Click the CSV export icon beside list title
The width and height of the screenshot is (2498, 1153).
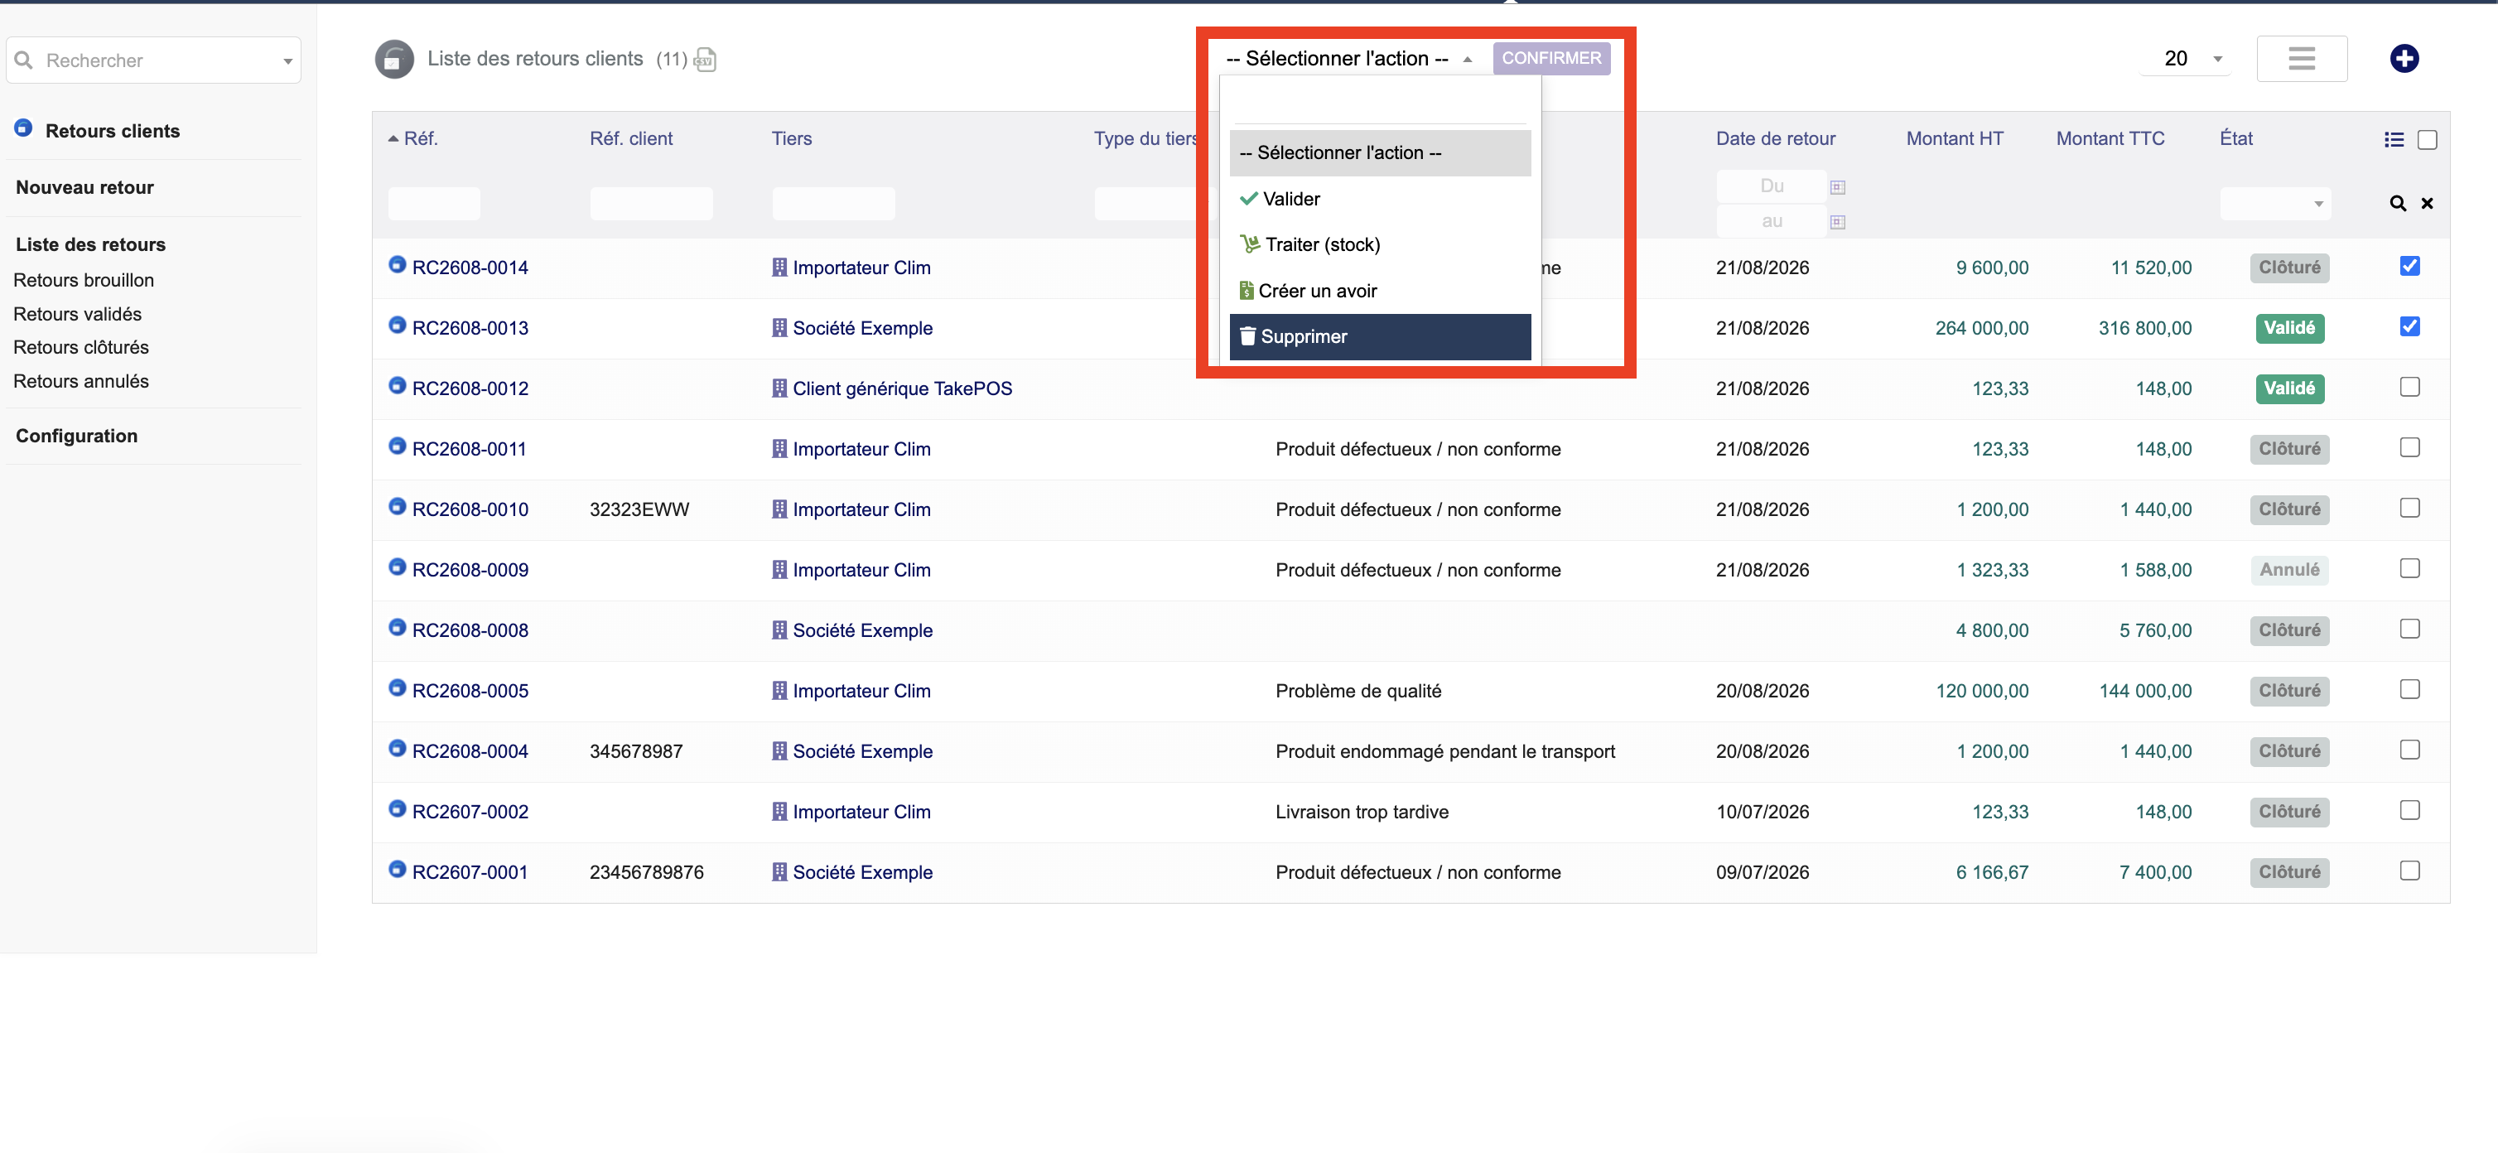pos(705,60)
